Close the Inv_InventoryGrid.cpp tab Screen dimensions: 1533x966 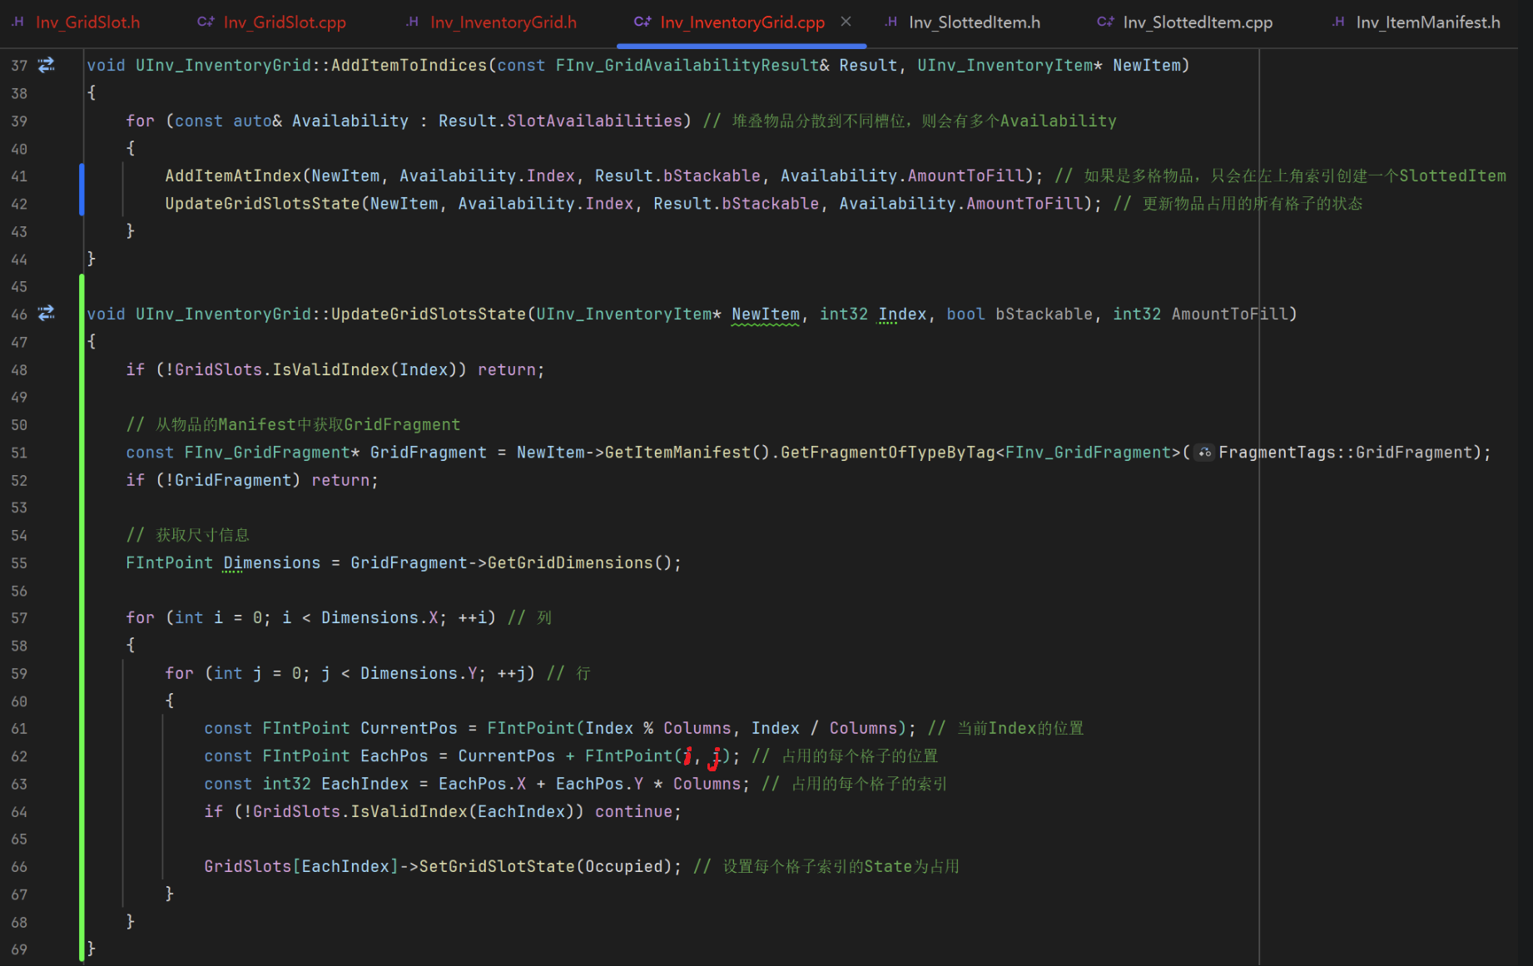click(846, 22)
